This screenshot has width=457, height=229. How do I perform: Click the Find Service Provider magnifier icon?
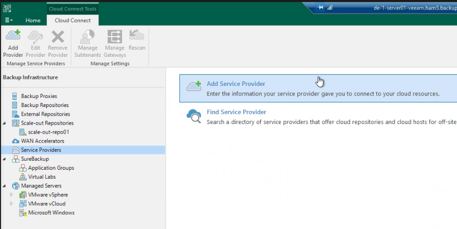click(194, 116)
